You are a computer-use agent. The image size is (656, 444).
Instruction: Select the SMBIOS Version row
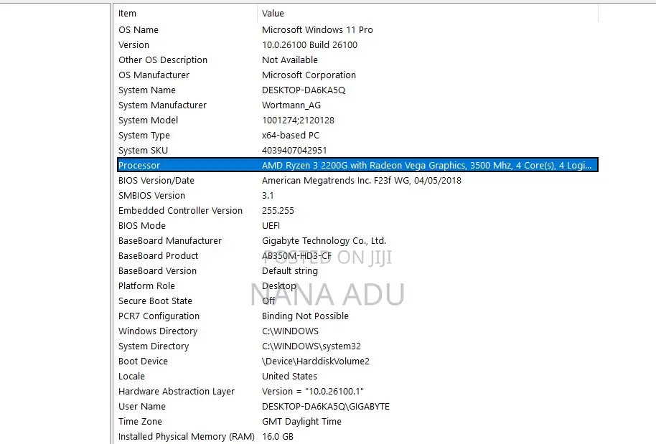(357, 196)
